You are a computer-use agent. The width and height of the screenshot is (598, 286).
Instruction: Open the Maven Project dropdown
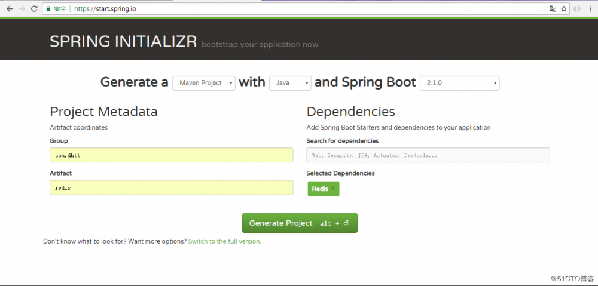[x=204, y=83]
